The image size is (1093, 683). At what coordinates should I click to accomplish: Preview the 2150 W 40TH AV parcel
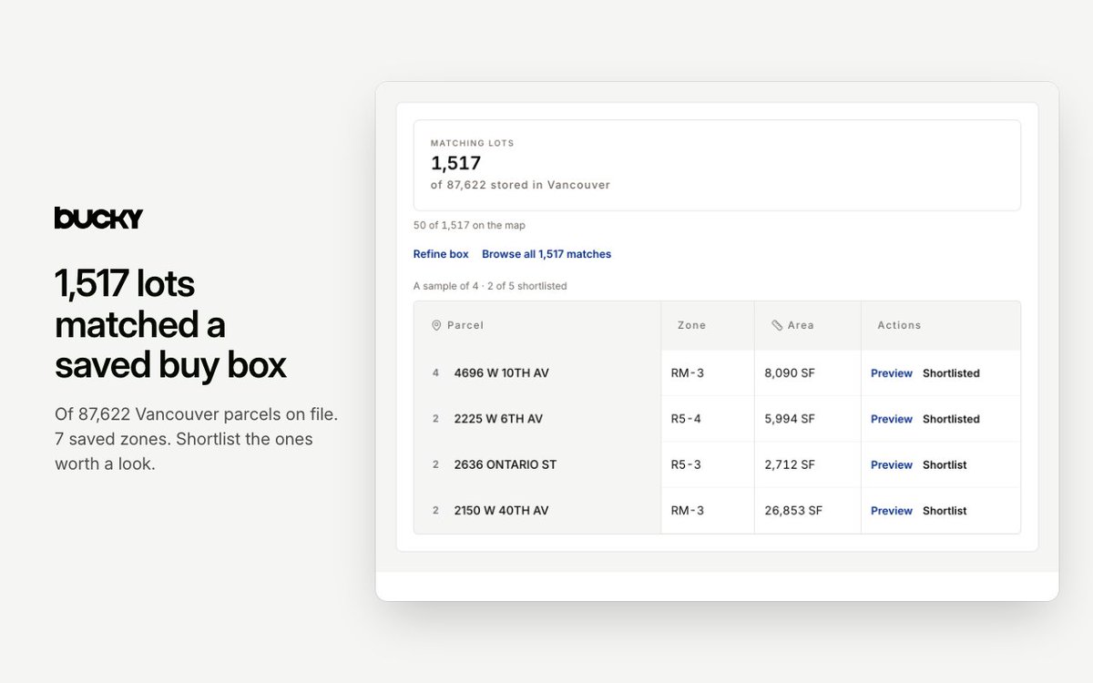coord(892,511)
